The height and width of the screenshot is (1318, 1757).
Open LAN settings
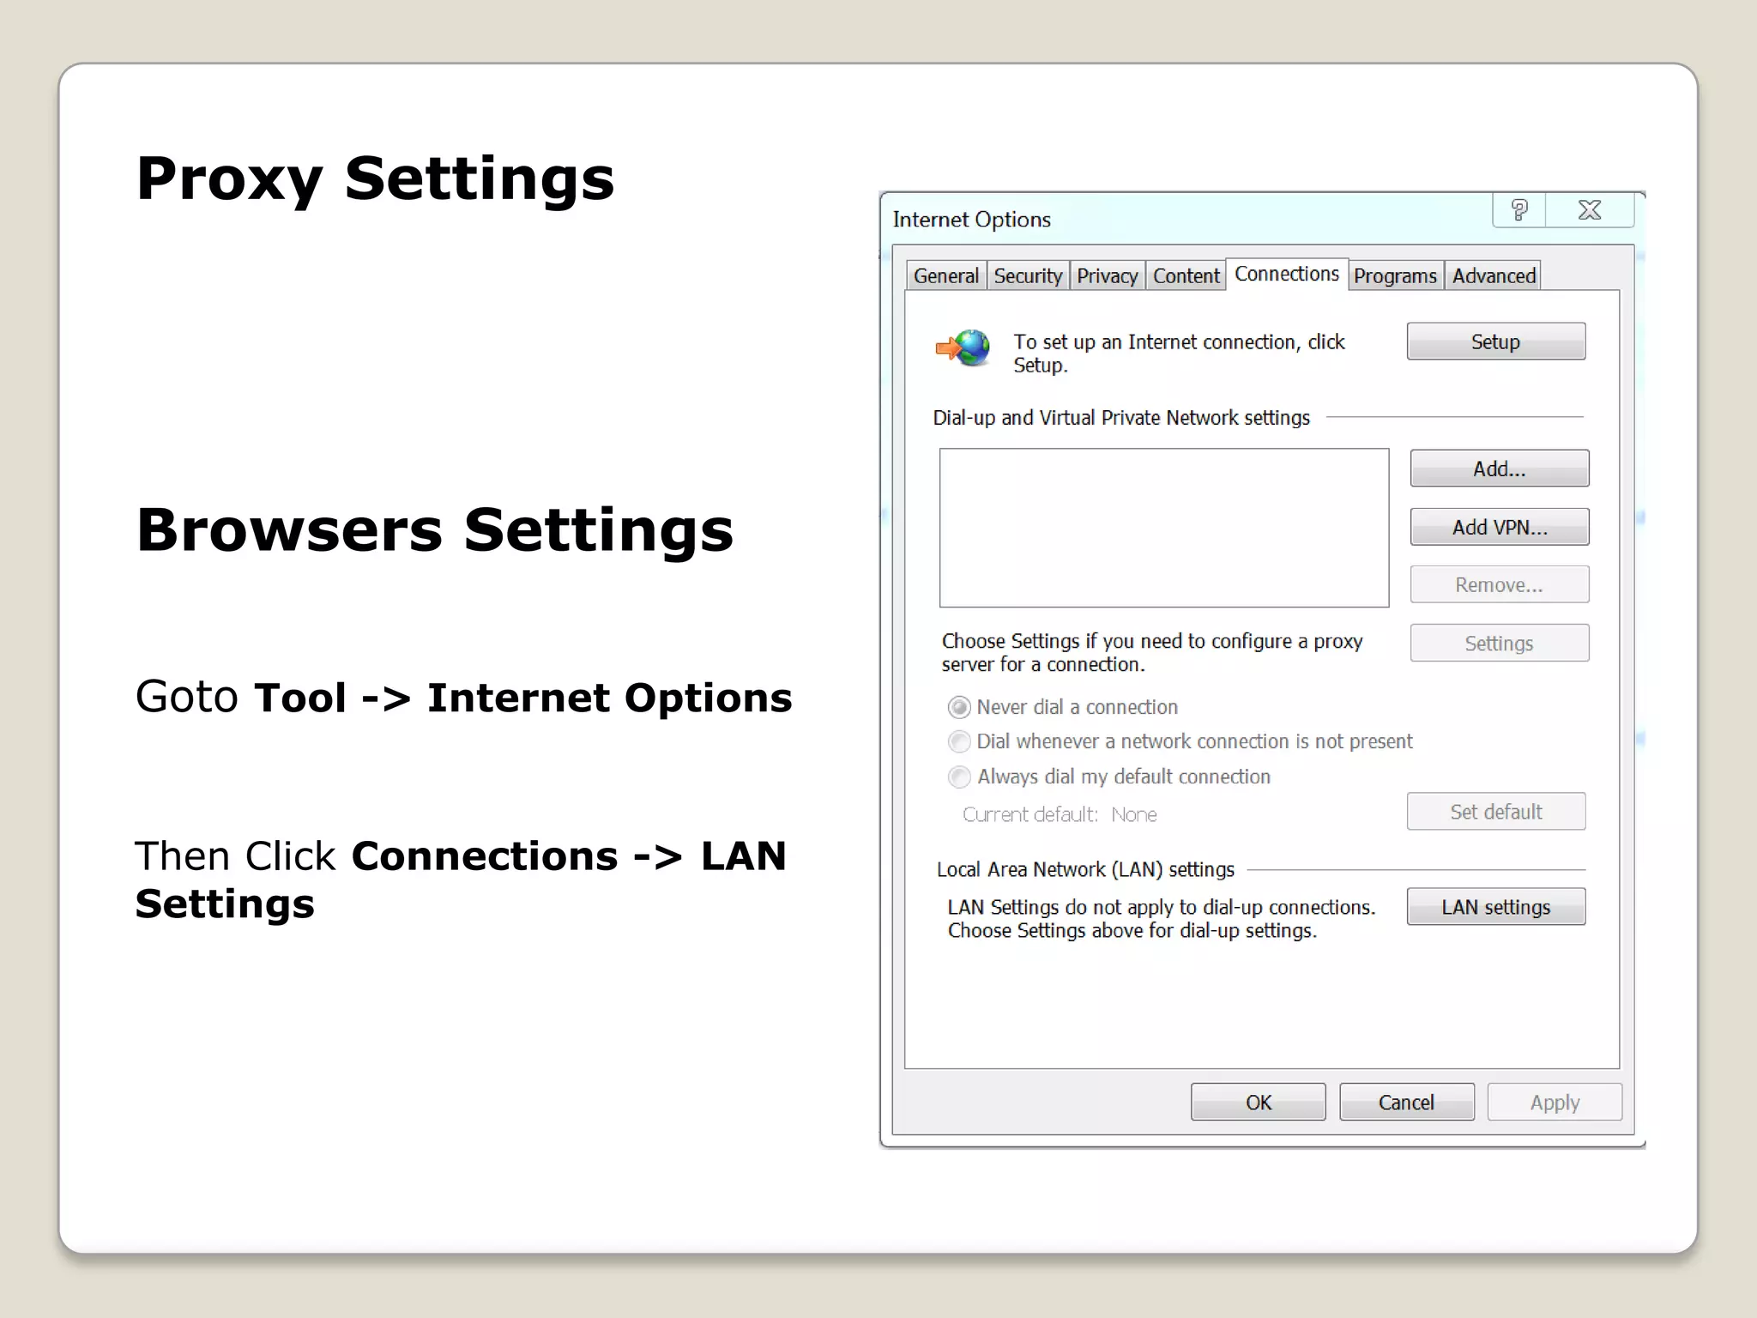(x=1496, y=907)
